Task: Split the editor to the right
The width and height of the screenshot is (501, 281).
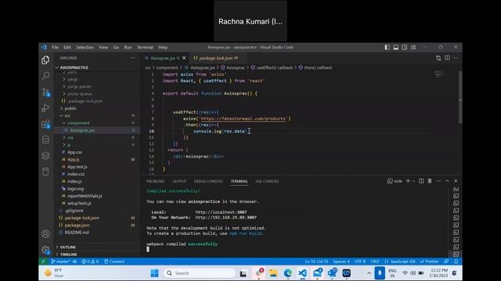Action: [447, 58]
